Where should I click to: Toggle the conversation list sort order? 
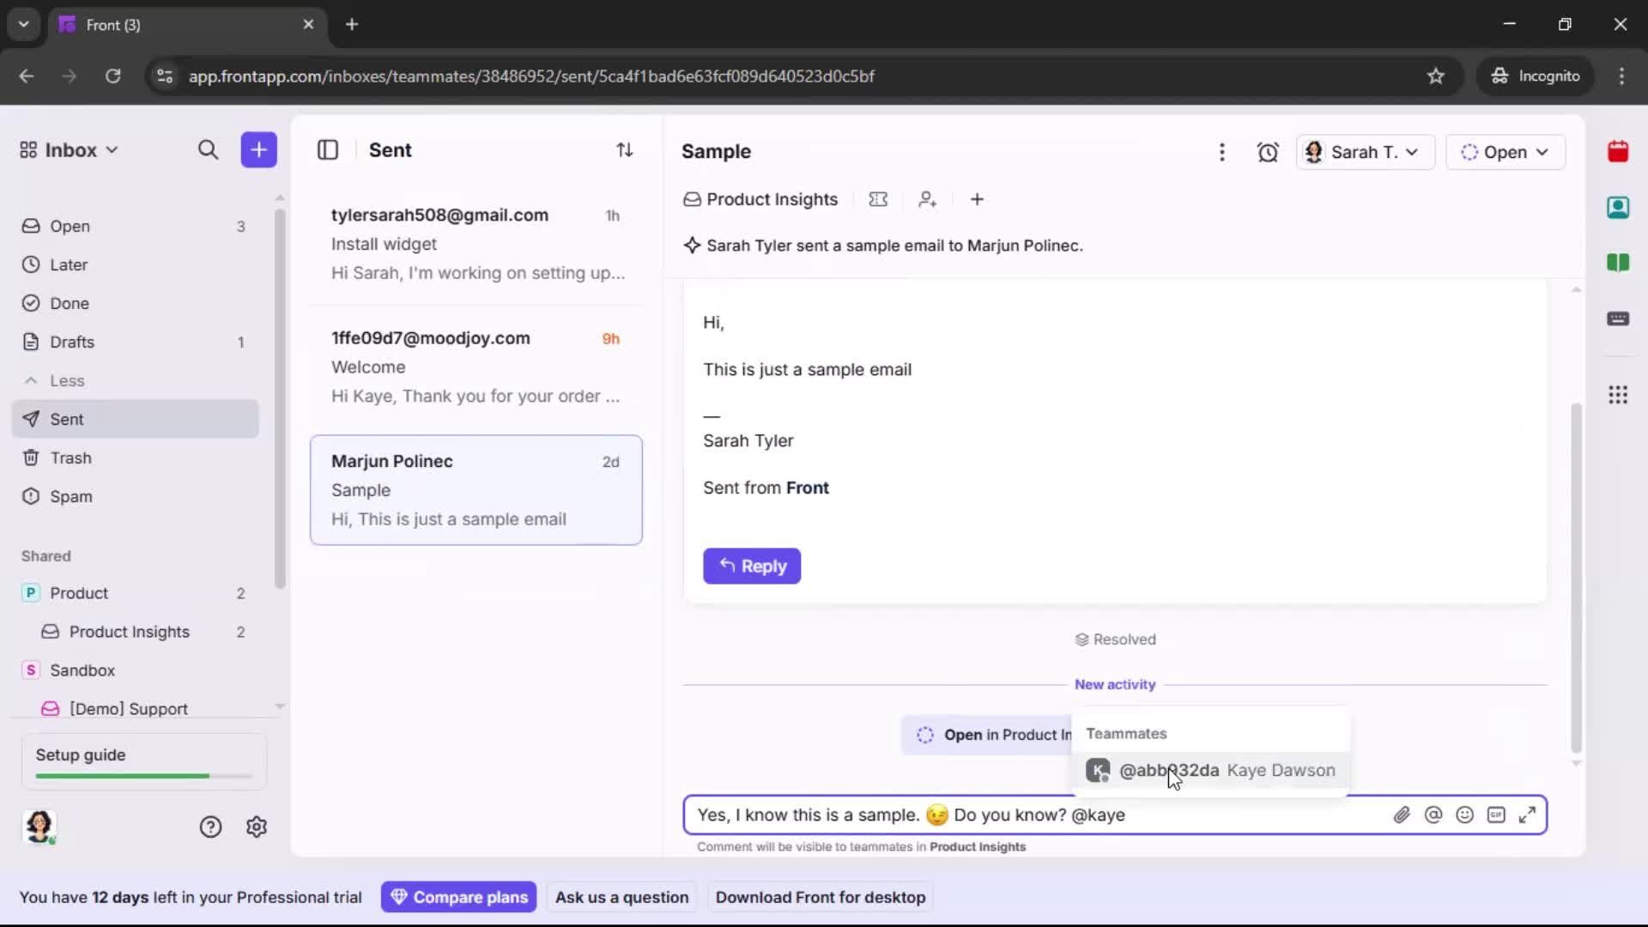pos(626,149)
